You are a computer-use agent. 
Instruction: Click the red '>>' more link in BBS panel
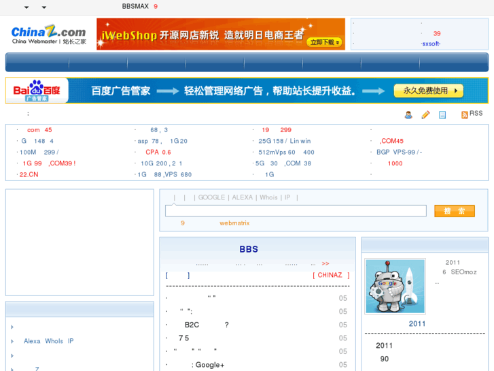click(x=325, y=263)
